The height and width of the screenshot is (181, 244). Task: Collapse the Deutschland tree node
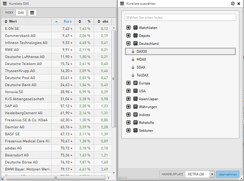point(128,44)
